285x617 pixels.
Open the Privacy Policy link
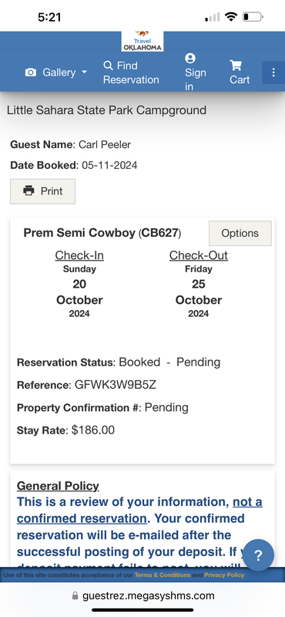(224, 575)
